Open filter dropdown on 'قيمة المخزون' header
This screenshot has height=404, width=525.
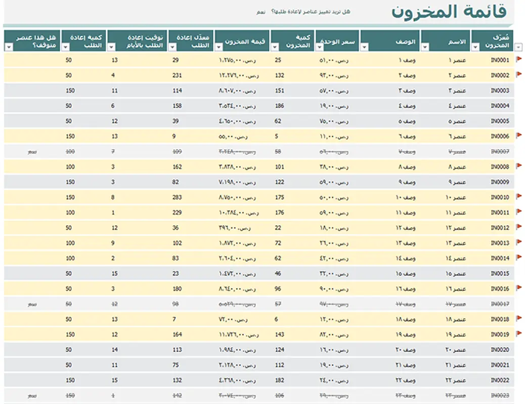pos(219,47)
